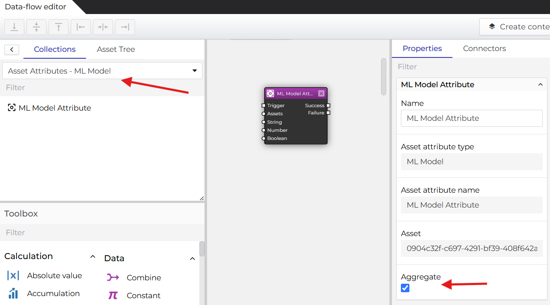
Task: Uncheck the Aggregate checkbox
Action: point(405,288)
